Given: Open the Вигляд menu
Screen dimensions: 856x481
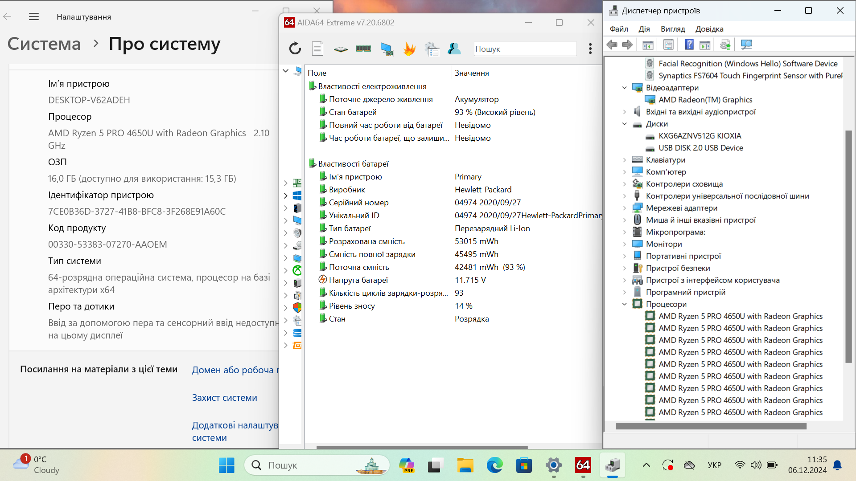Looking at the screenshot, I should point(673,29).
